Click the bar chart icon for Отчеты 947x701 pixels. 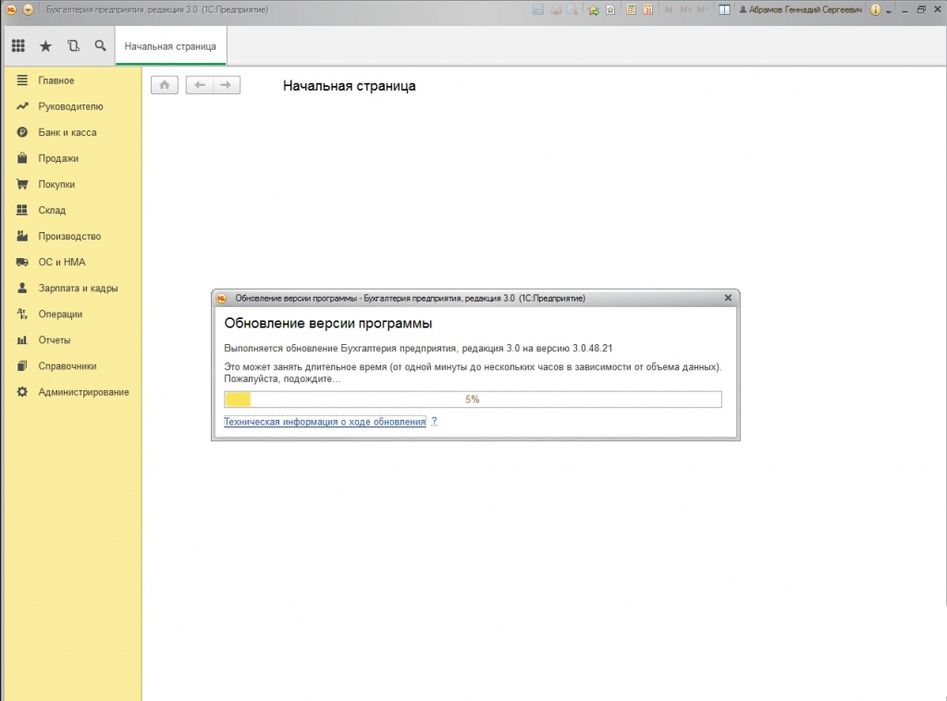coord(22,340)
